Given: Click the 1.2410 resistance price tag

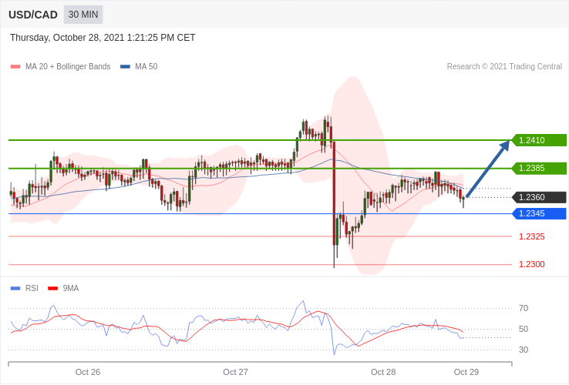Looking at the screenshot, I should click(x=539, y=140).
